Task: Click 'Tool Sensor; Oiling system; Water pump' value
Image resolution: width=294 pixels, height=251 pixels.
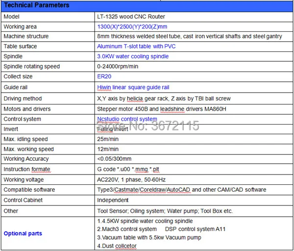Action: click(x=147, y=211)
